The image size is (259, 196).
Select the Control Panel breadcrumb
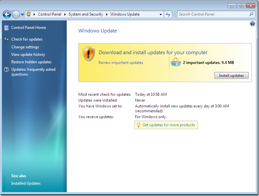[50, 14]
